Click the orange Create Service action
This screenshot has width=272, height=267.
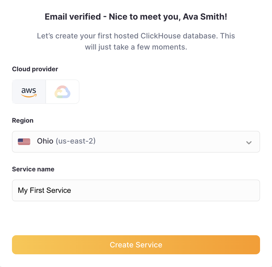tap(136, 245)
